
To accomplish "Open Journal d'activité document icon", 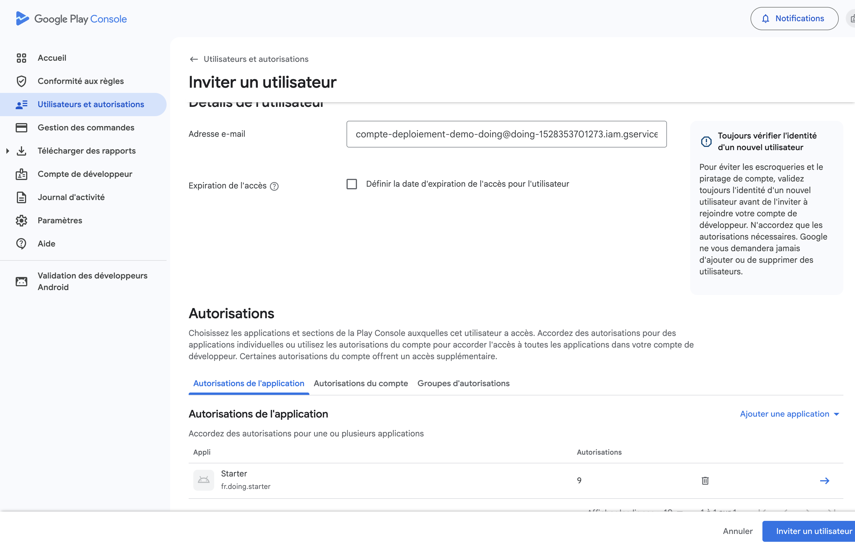I will (21, 197).
